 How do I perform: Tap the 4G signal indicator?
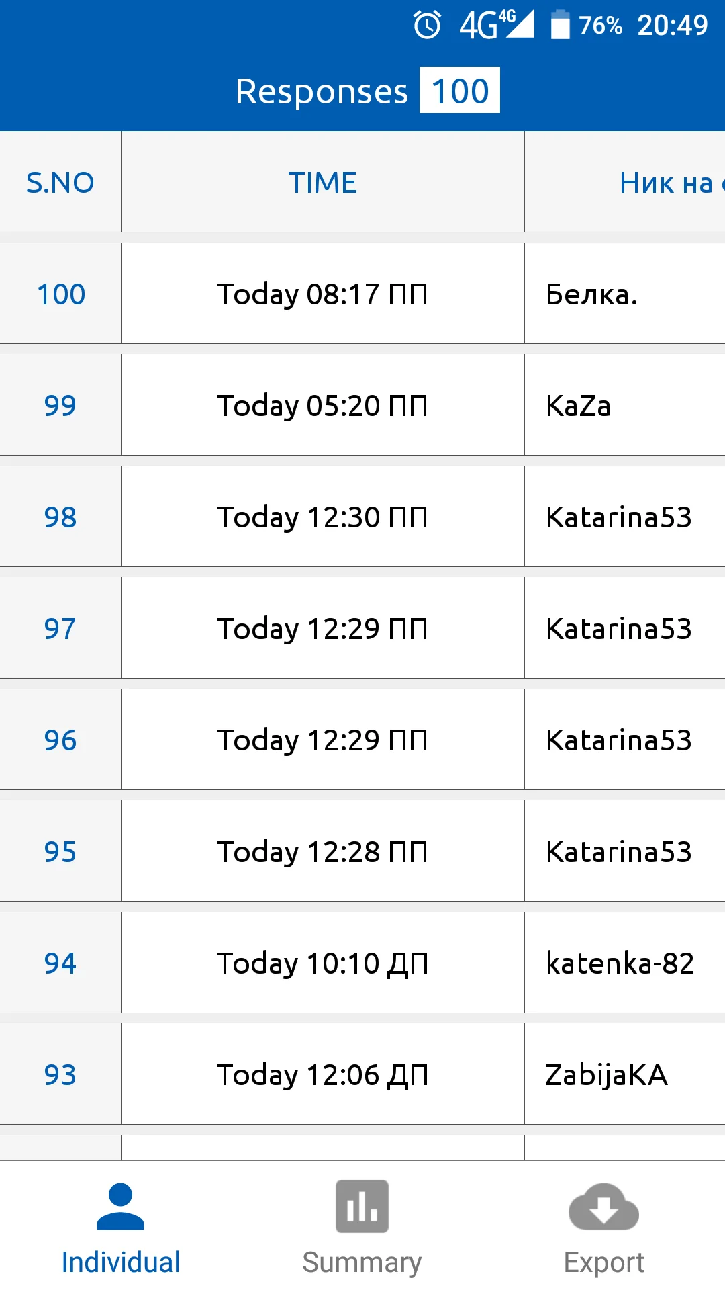(x=496, y=26)
